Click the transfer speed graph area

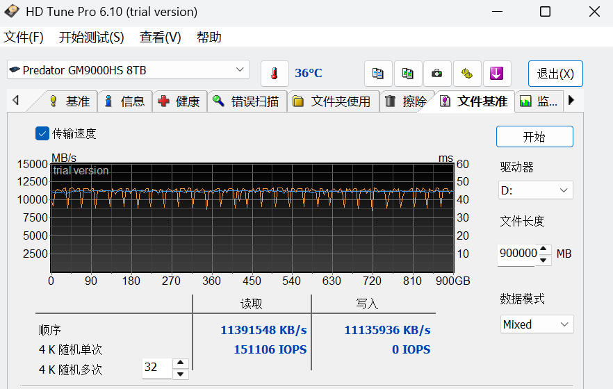point(252,218)
